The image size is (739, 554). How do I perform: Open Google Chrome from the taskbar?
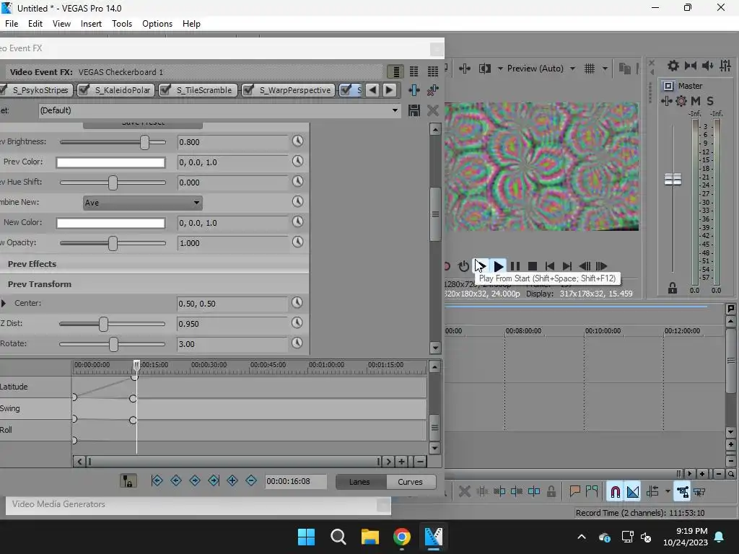tap(401, 537)
